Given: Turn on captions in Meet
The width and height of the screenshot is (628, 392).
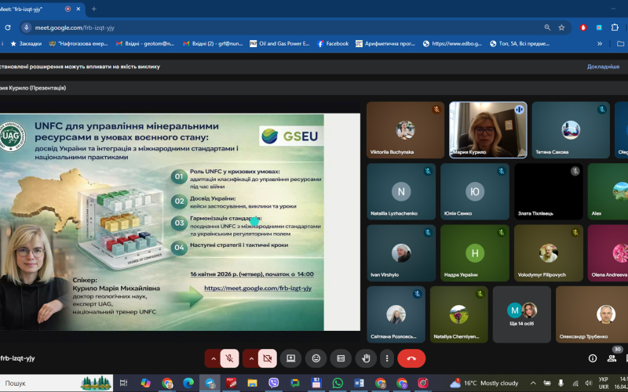Looking at the screenshot, I should click(341, 358).
